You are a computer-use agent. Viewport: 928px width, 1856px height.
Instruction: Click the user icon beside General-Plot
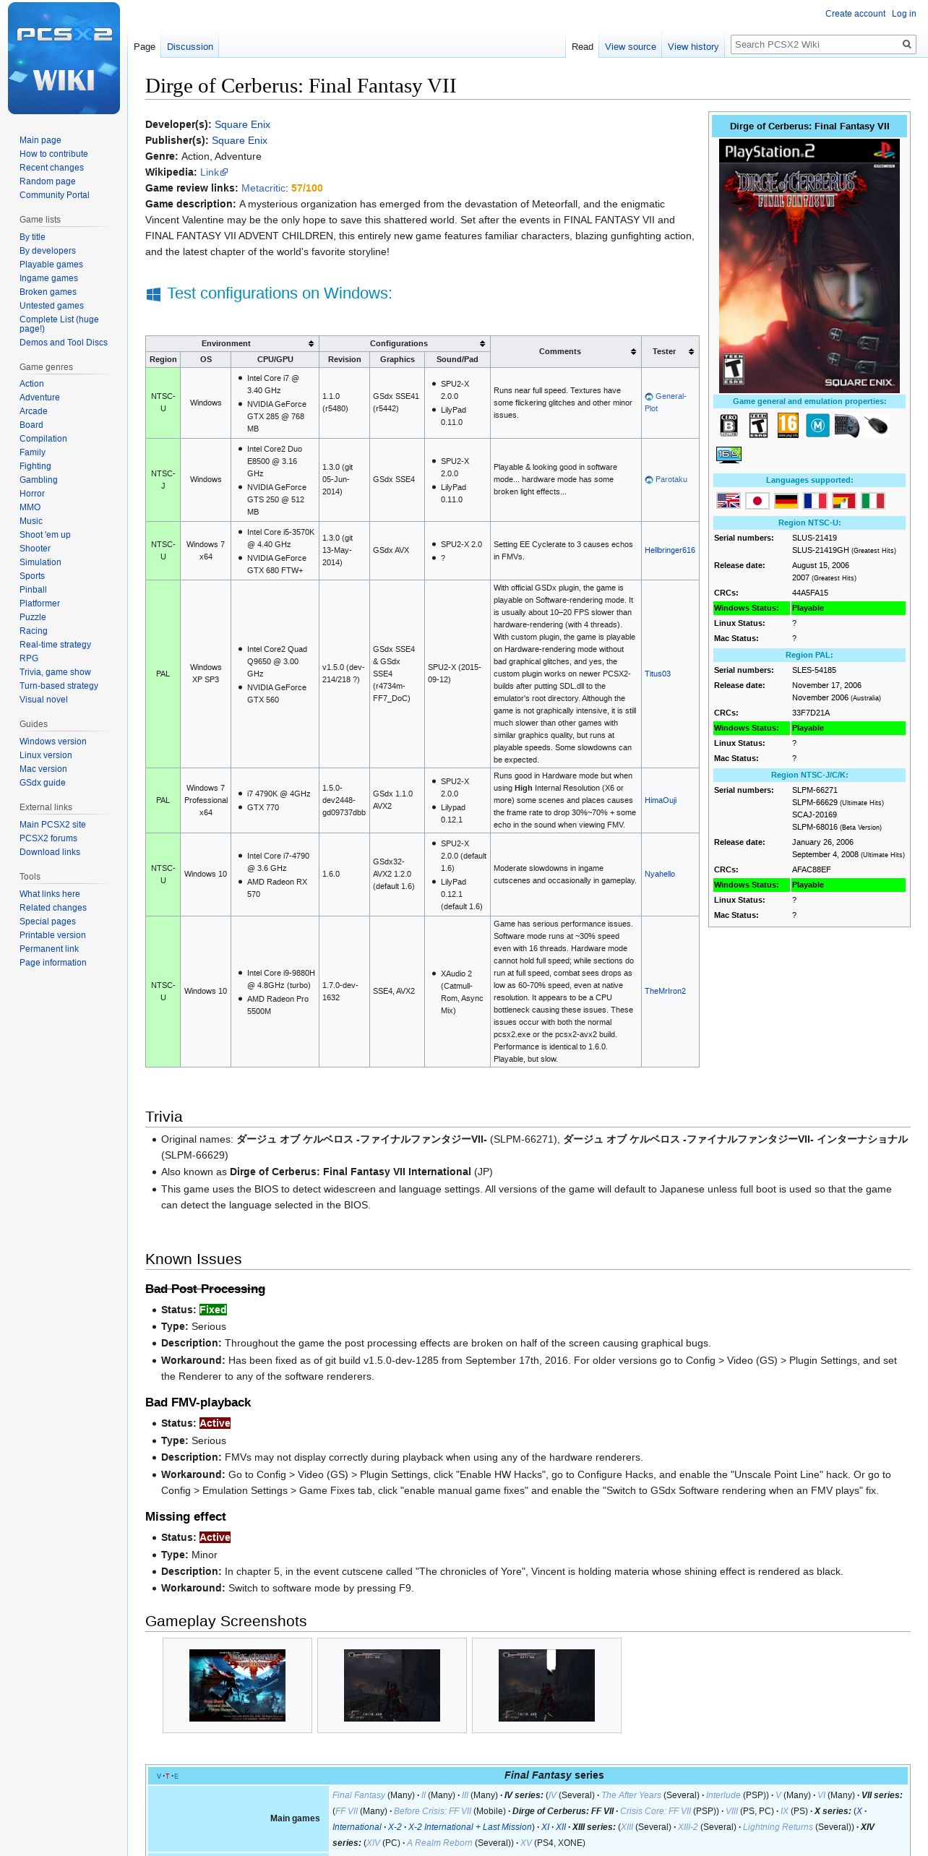649,396
